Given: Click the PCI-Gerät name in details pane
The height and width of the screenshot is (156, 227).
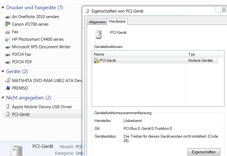Looking at the screenshot, I should [x=43, y=146].
